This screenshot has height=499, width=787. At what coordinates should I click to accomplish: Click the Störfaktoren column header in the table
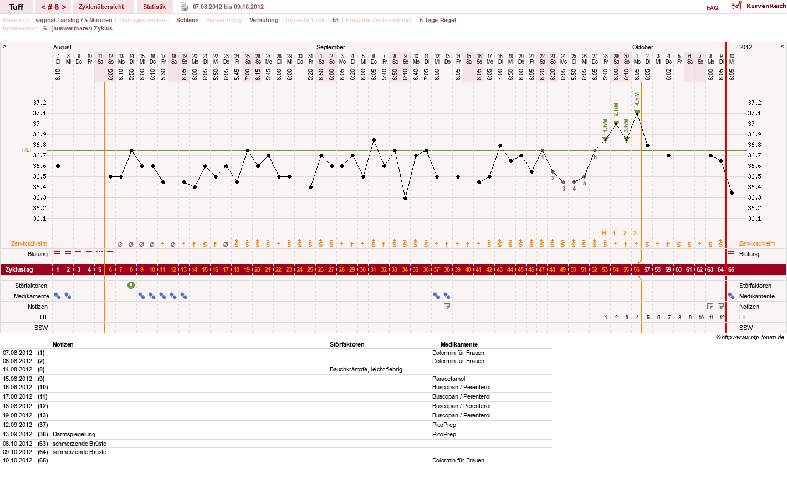(x=347, y=344)
